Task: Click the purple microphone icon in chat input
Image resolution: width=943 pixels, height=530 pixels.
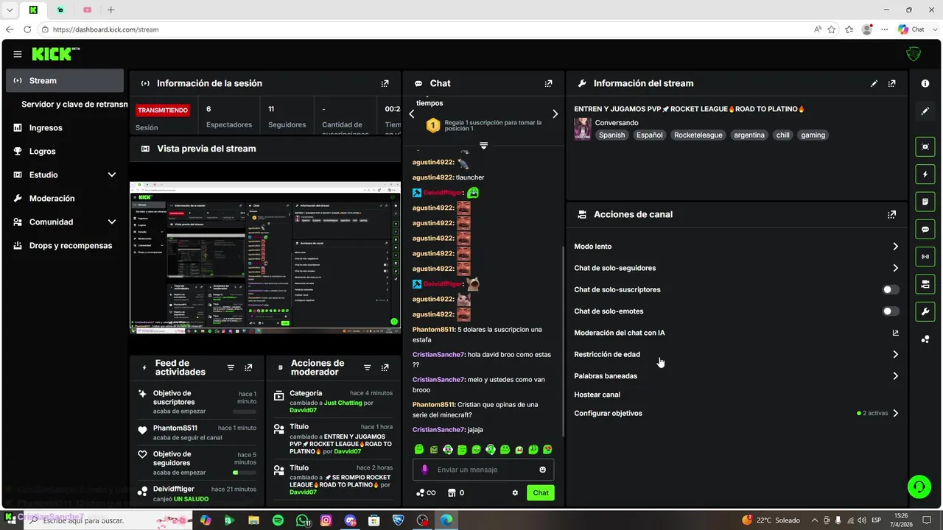Action: tap(424, 470)
